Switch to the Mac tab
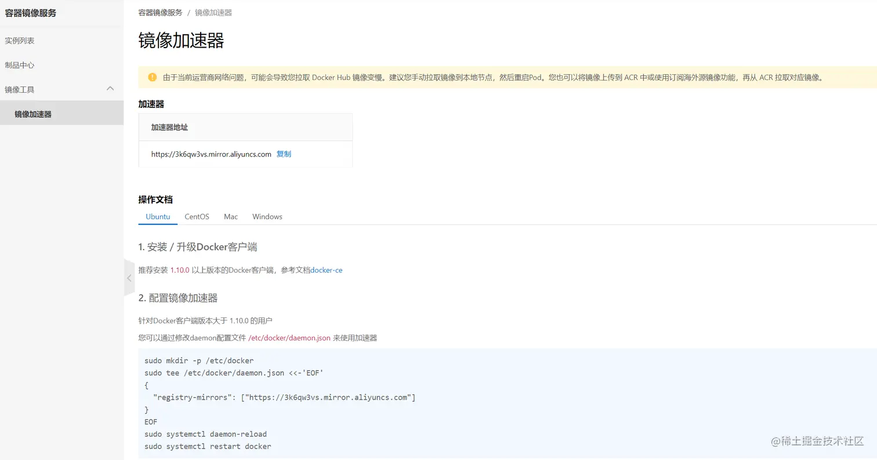 tap(231, 216)
